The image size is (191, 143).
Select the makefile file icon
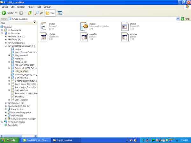[x=84, y=37]
